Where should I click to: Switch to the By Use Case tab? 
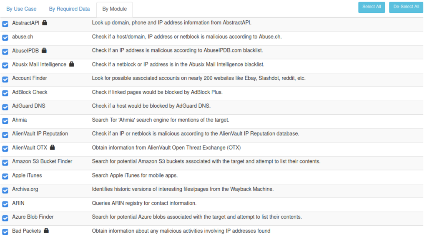click(x=21, y=9)
